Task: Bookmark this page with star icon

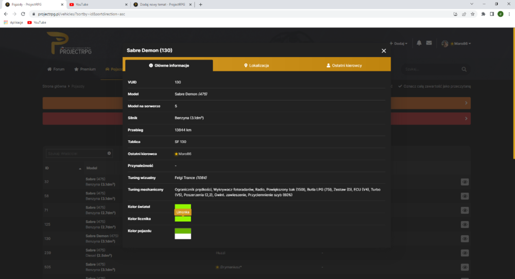Action: pos(473,14)
